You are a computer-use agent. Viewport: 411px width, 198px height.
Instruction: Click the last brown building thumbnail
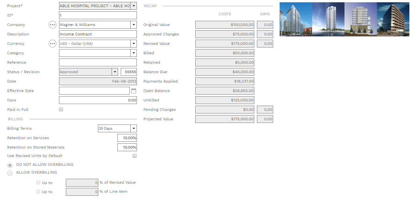pyautogui.click(x=393, y=19)
